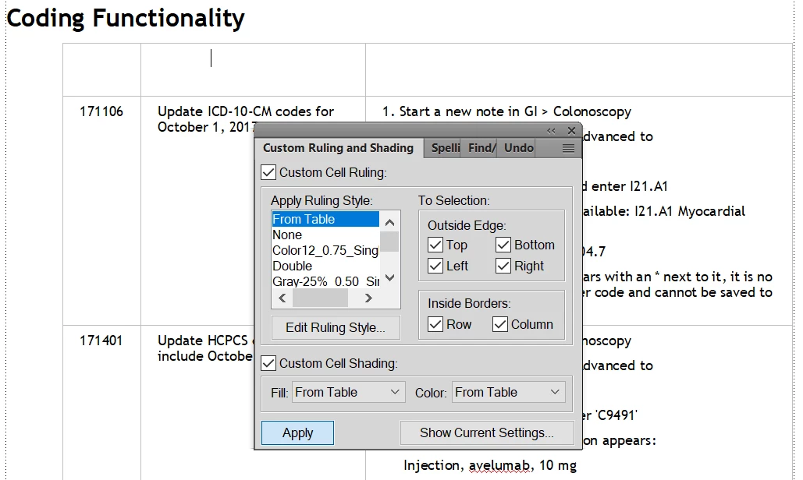Select 'Color12_0.75_Sing' ruling style
803x480 pixels.
[325, 250]
